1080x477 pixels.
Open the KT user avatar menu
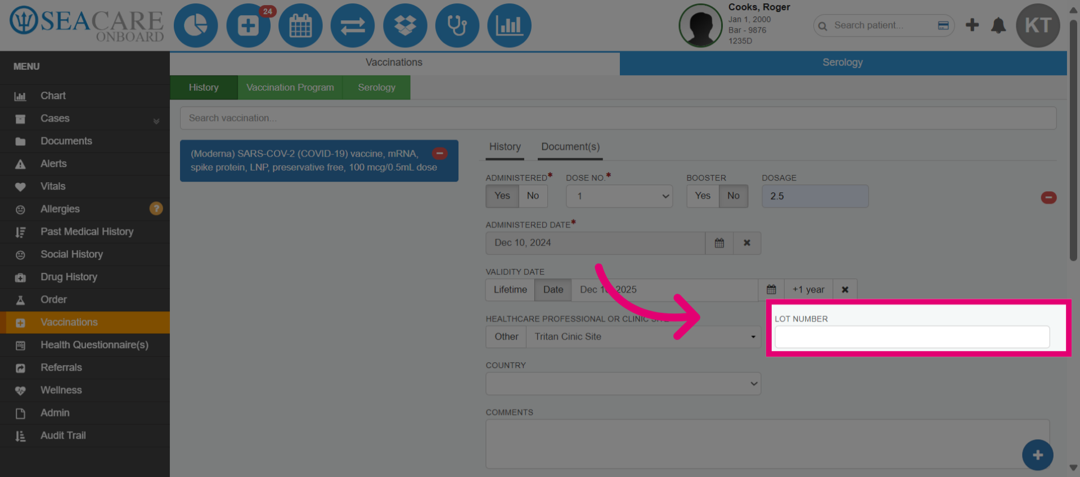pos(1038,25)
